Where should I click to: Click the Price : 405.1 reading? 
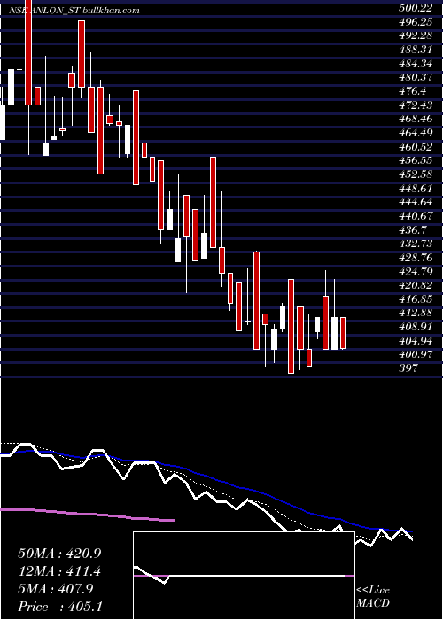click(x=60, y=607)
